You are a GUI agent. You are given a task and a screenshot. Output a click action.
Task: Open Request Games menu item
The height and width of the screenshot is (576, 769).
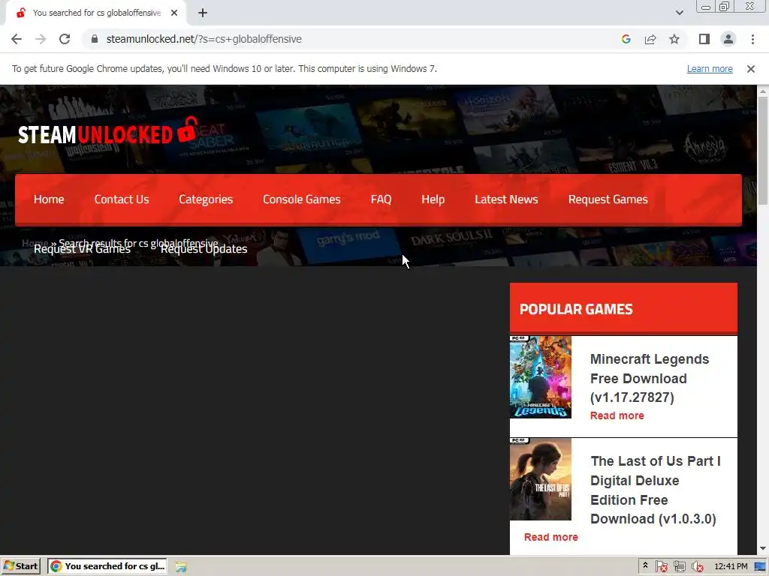click(608, 199)
